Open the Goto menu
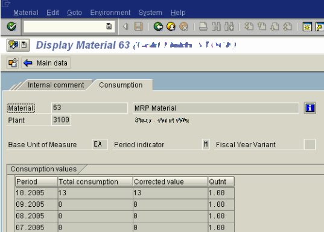 coord(74,13)
